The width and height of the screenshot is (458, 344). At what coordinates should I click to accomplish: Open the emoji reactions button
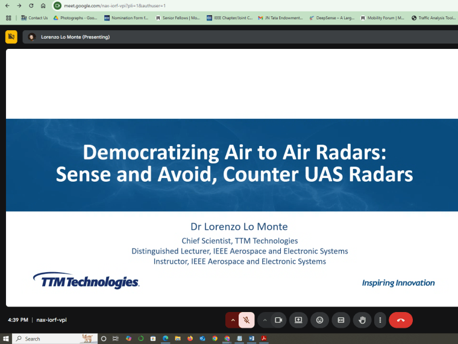coord(319,320)
